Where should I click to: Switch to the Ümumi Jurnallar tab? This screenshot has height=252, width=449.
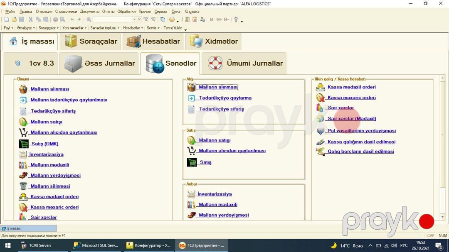244,64
